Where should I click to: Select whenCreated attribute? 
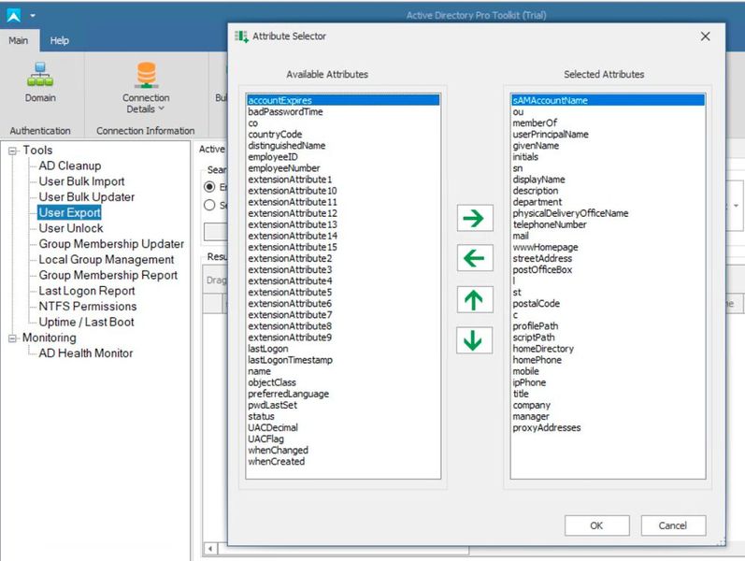click(x=277, y=461)
